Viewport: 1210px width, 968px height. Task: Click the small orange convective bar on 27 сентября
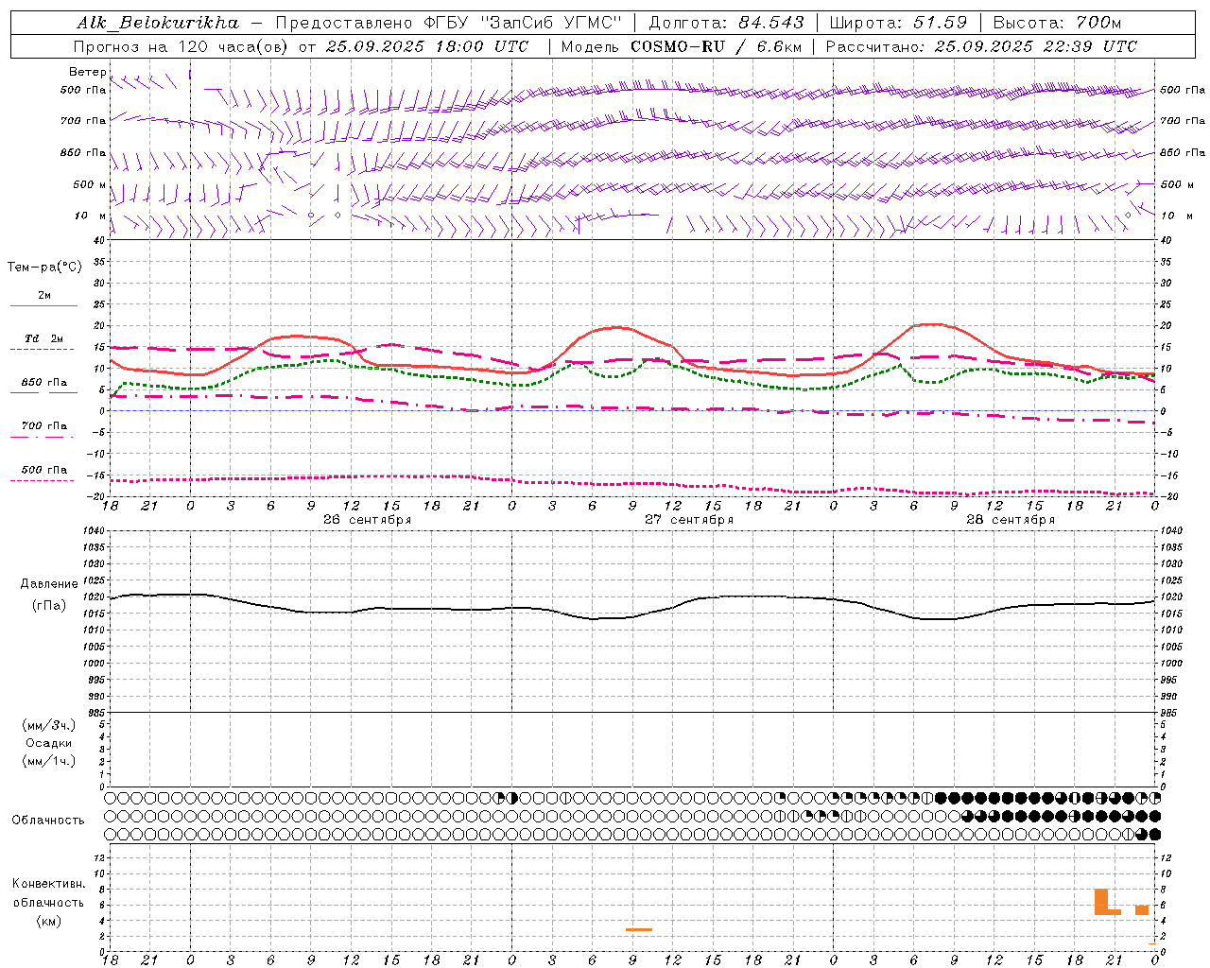click(x=639, y=929)
